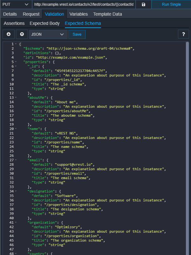The image size is (191, 255).
Task: Click "/properties/_id" on line 9
Action: (x=62, y=80)
